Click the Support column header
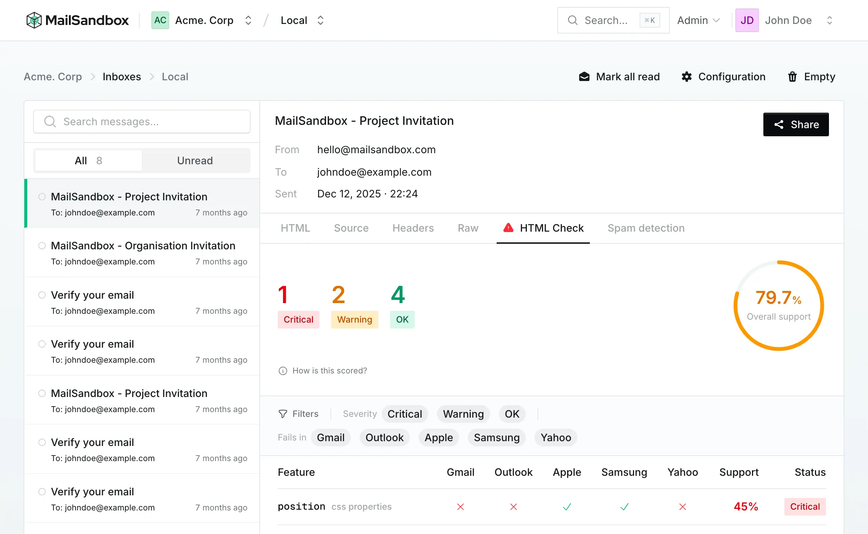This screenshot has height=534, width=868. (739, 472)
